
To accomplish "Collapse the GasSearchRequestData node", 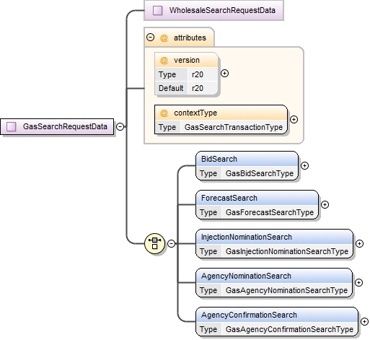I will (x=120, y=126).
